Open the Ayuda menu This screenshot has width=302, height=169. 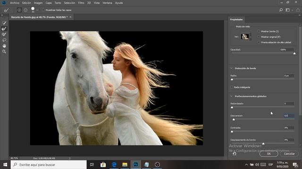119,3
